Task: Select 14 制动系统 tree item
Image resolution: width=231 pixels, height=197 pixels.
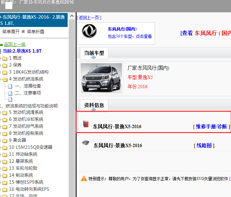Action: tap(21, 175)
